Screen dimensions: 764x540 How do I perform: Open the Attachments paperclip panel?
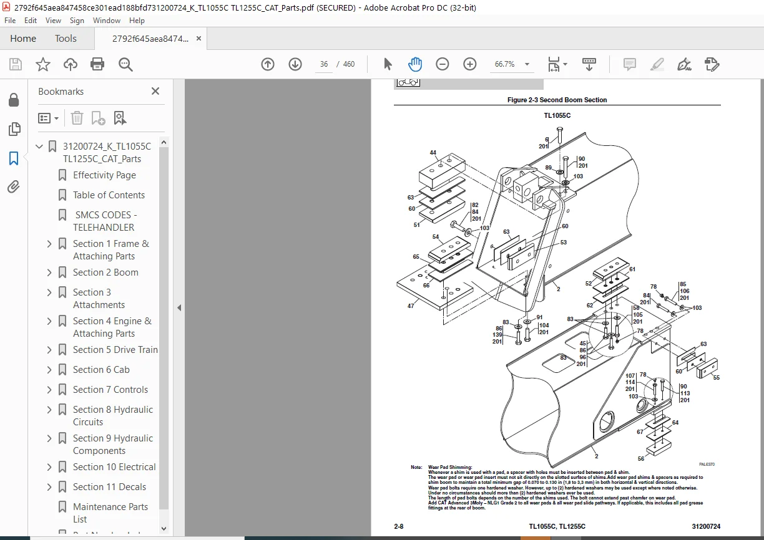14,187
